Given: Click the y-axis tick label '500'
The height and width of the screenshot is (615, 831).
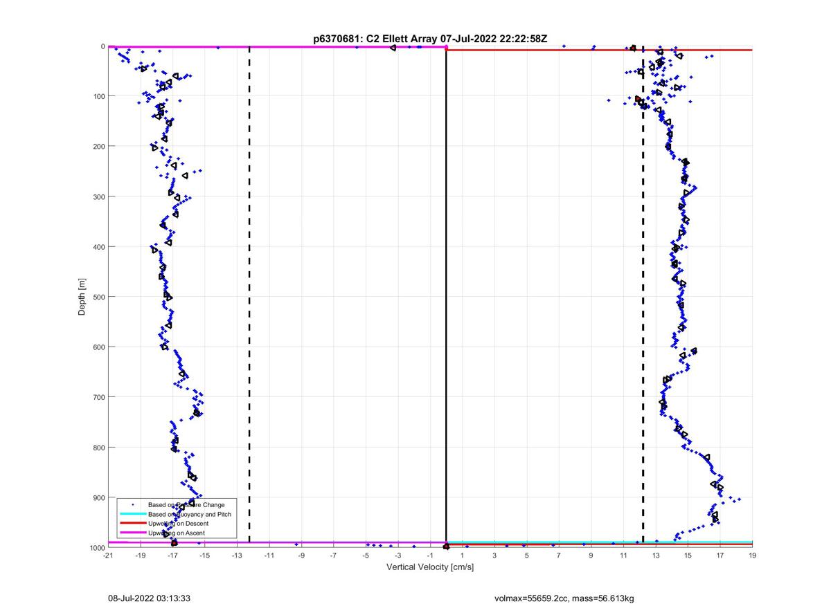Looking at the screenshot, I should pos(98,297).
